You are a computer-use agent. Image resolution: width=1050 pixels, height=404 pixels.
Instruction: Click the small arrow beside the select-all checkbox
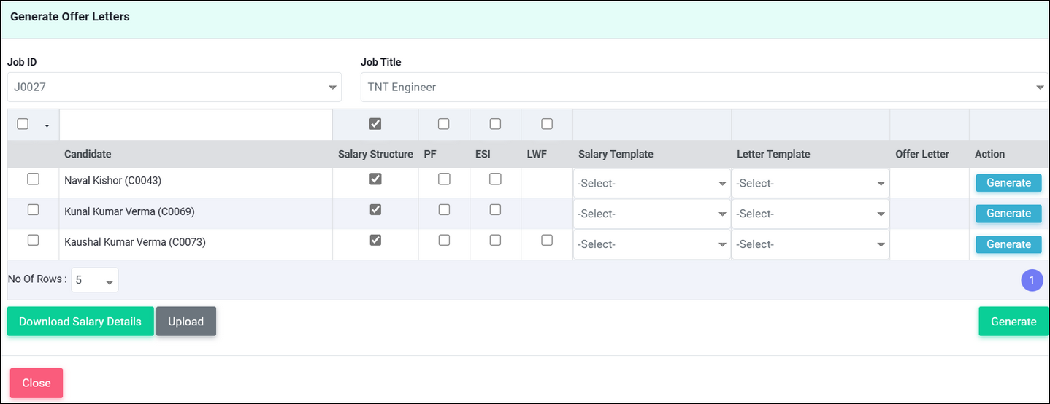47,125
